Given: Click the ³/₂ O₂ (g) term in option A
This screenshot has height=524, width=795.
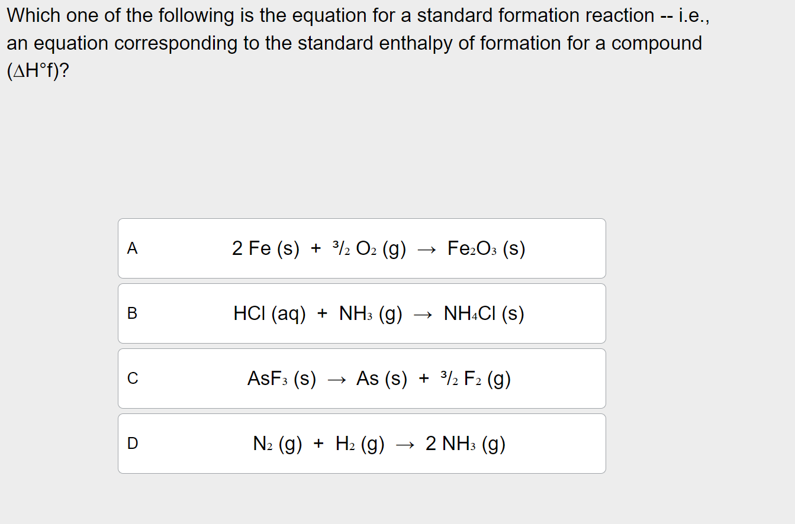Looking at the screenshot, I should coord(368,249).
